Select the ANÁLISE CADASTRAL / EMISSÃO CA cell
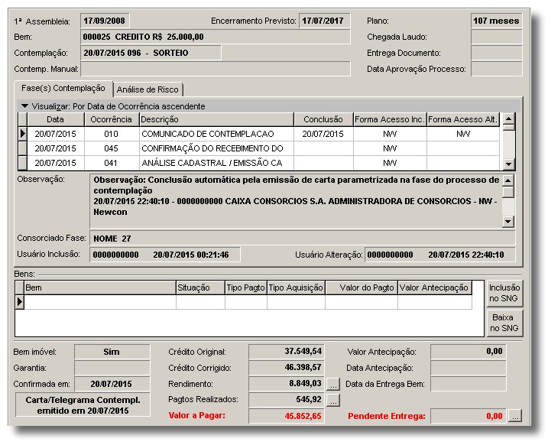Viewport: 548px width, 445px height. (x=216, y=163)
